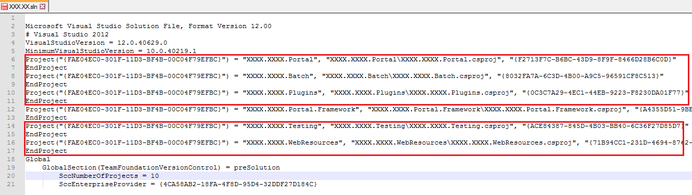The height and width of the screenshot is (195, 692).
Task: Click the SccEnterpriseProvider GUID line
Action: (x=188, y=184)
